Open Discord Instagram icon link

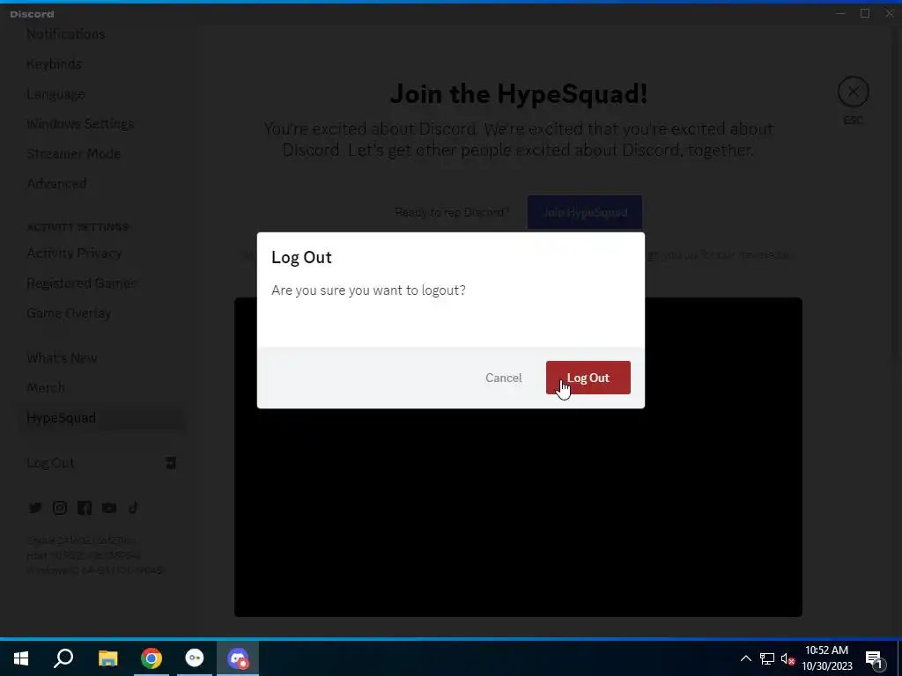60,508
